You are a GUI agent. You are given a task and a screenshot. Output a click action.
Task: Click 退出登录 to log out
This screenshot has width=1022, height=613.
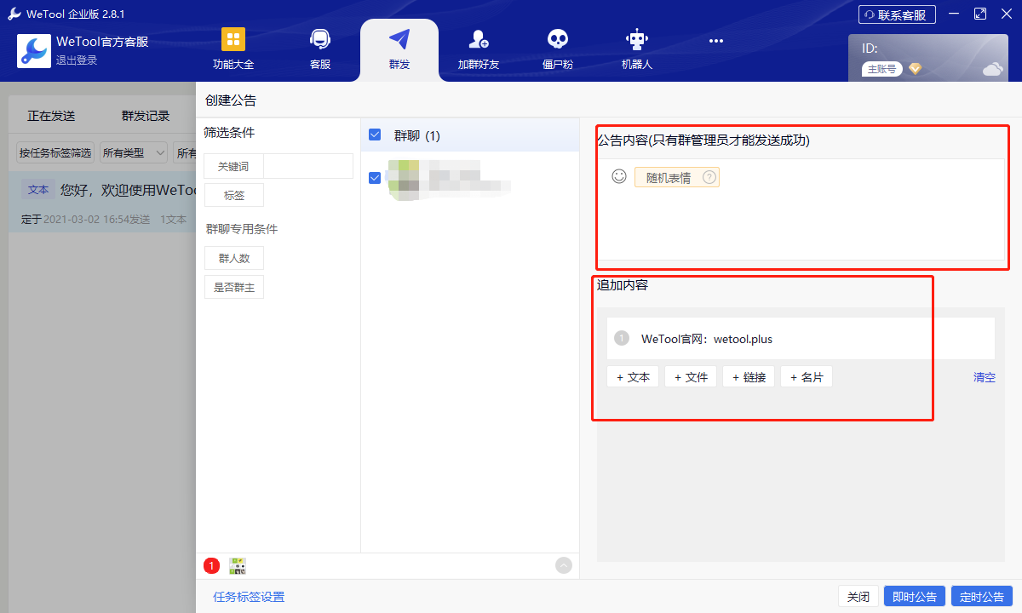coord(77,60)
